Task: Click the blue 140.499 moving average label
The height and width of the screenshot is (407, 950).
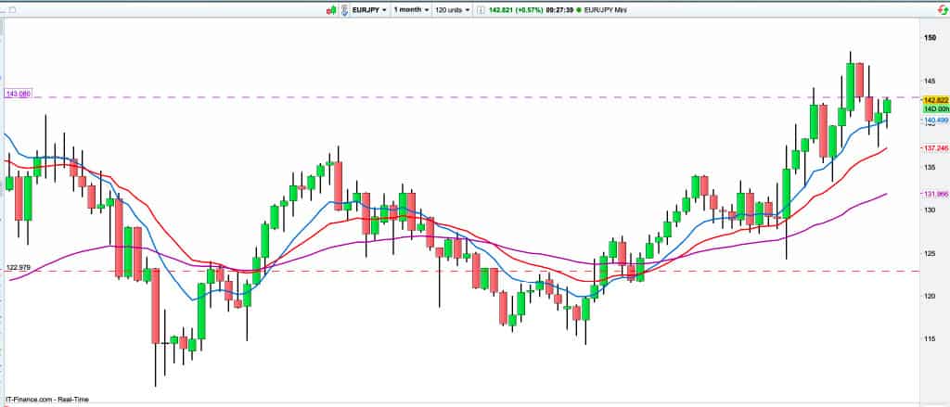Action: 934,120
